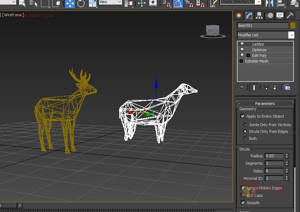Viewport: 300px width, 212px height.
Task: Click the deer001 object color swatch
Action: click(x=293, y=25)
